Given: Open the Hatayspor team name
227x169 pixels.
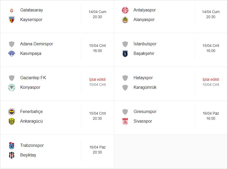Looking at the screenshot, I should (x=143, y=78).
